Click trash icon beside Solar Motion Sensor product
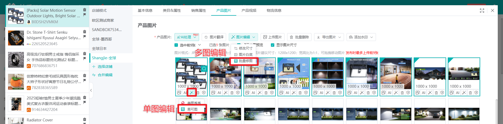 (x=85, y=10)
